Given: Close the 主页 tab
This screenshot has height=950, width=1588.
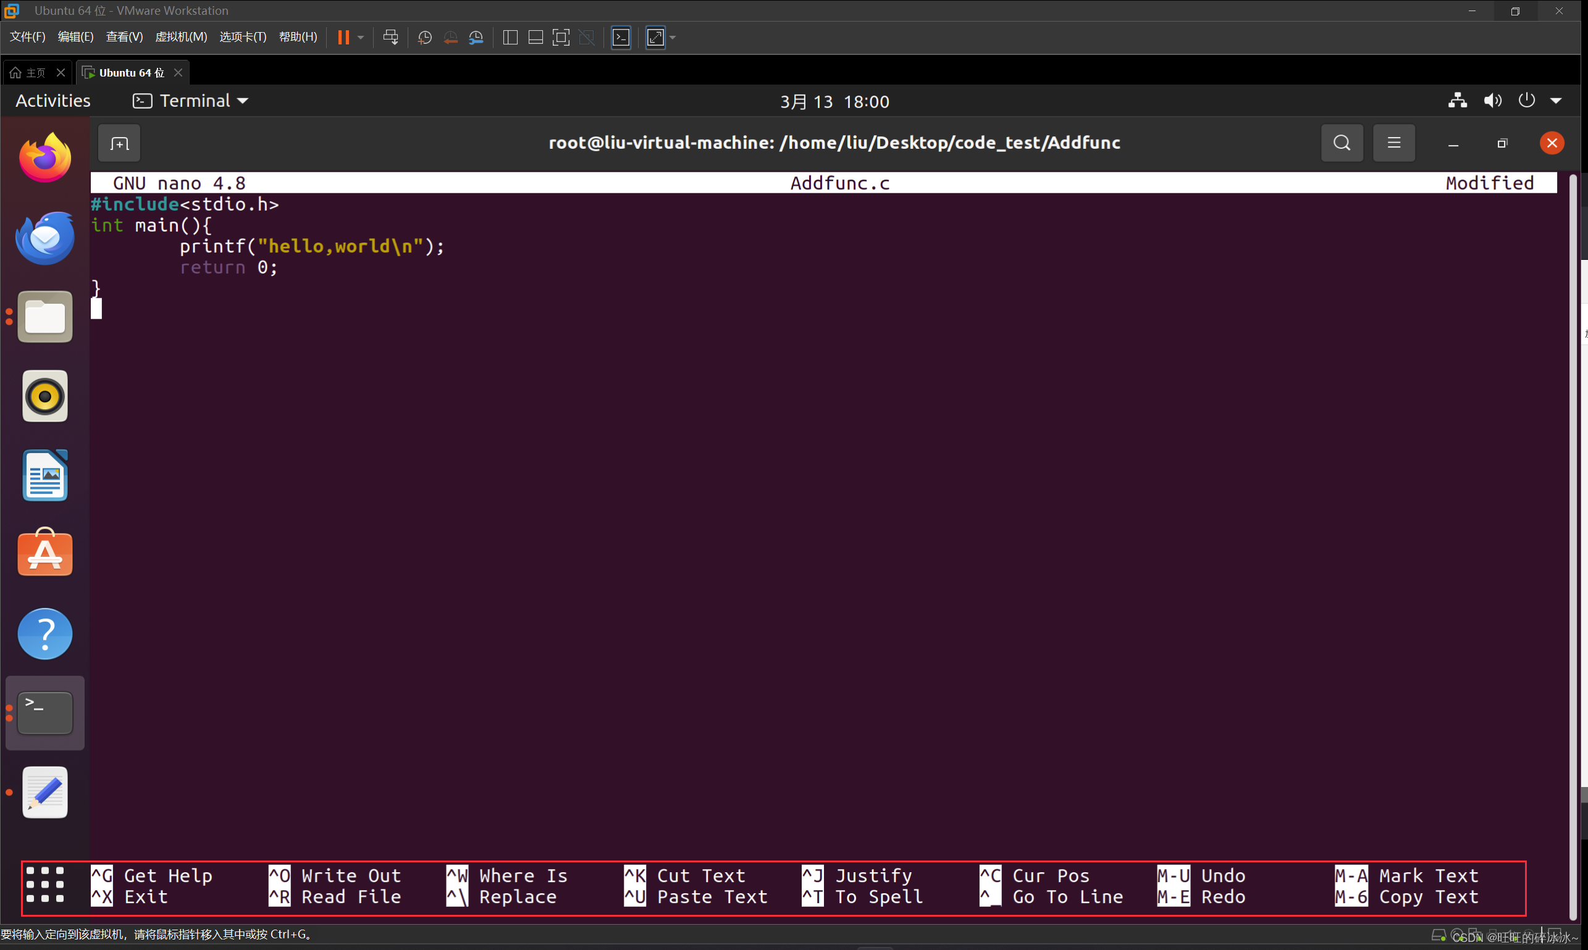Looking at the screenshot, I should coord(61,73).
